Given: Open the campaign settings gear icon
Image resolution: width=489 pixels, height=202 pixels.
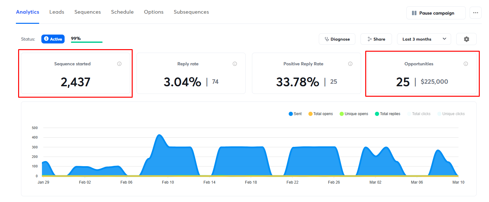Looking at the screenshot, I should (x=466, y=39).
